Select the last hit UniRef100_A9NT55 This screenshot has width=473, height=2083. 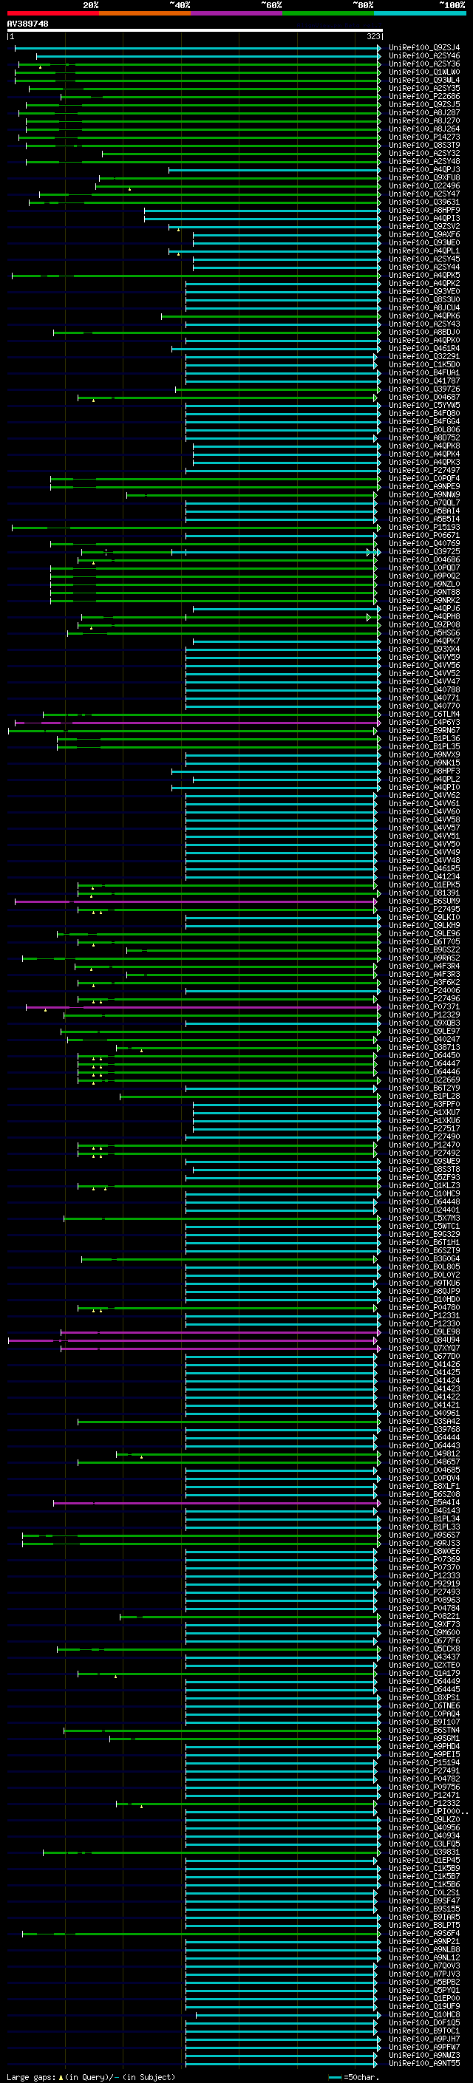pyautogui.click(x=423, y=2063)
